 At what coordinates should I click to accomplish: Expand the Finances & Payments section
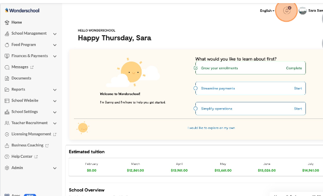click(30, 56)
